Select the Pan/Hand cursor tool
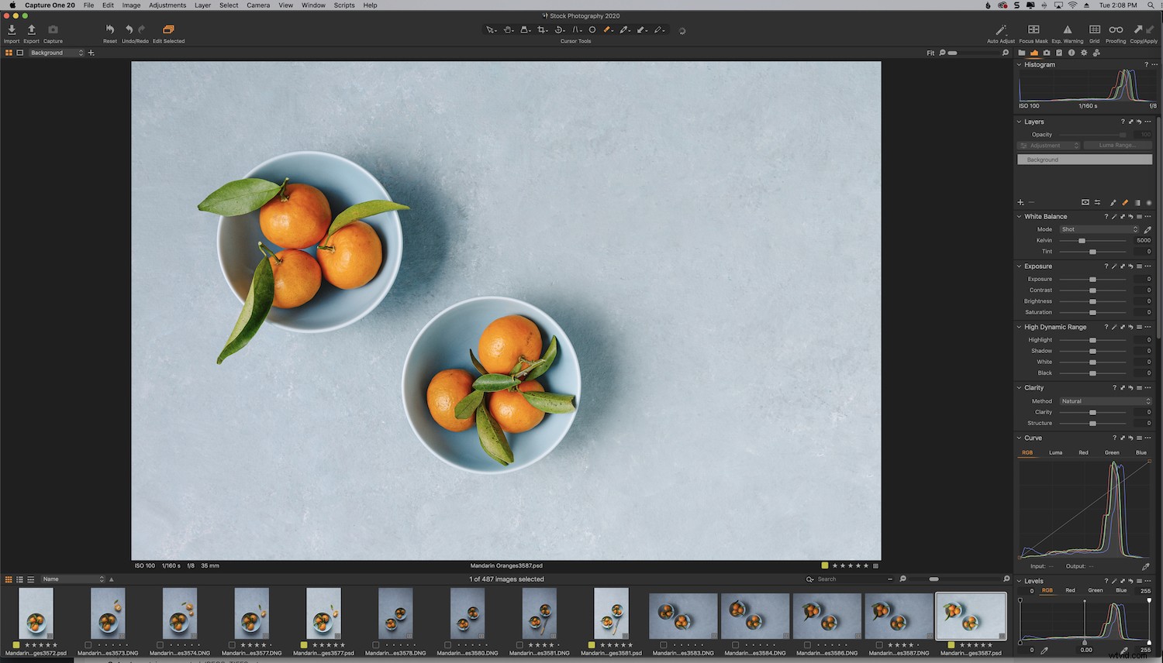1163x663 pixels. [x=509, y=29]
